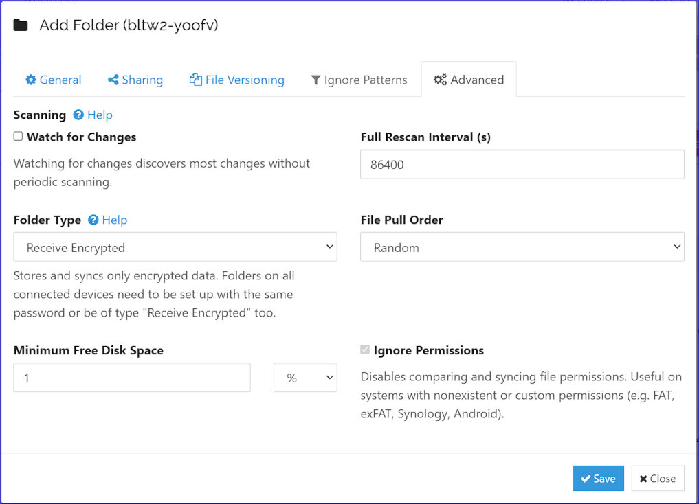
Task: Click the copy icon on File Versioning tab
Action: 195,80
